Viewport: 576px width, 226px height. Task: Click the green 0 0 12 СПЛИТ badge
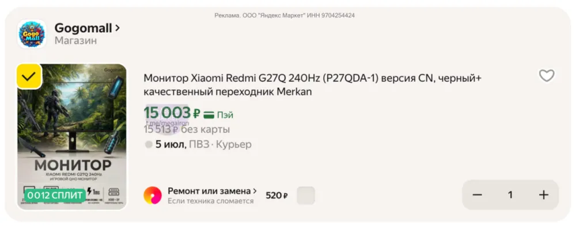[55, 195]
